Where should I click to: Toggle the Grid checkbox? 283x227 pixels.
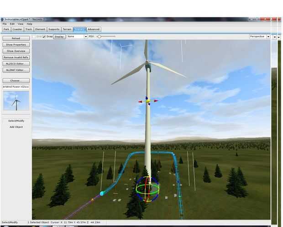(x=34, y=37)
